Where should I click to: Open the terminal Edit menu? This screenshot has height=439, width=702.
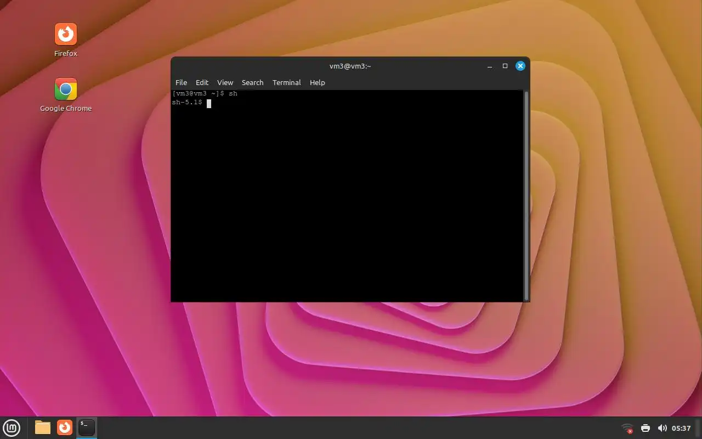202,82
